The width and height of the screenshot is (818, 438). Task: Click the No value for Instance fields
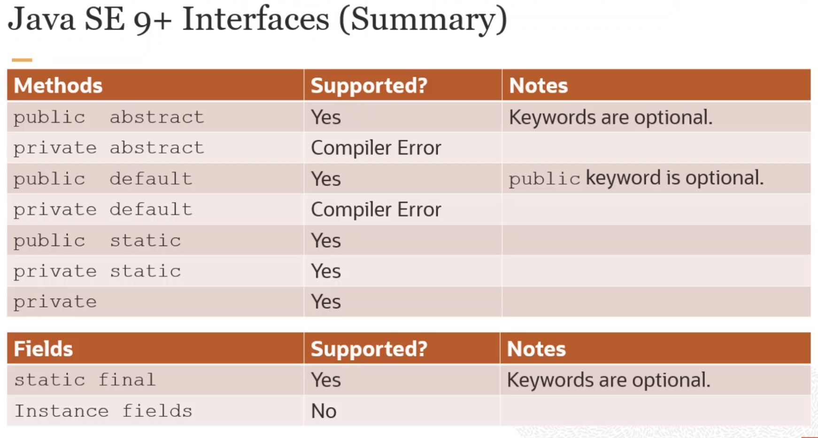(x=324, y=411)
